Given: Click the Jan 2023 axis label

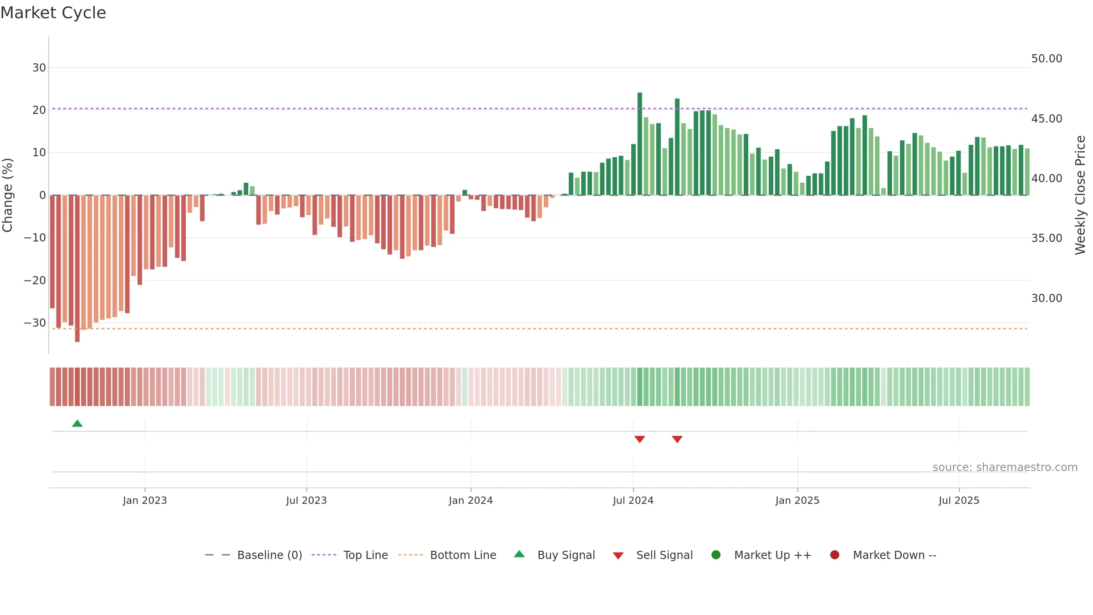Looking at the screenshot, I should click(145, 500).
